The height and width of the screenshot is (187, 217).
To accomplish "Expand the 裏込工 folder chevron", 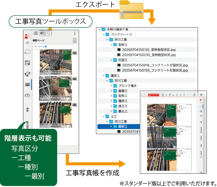I will click(111, 111).
